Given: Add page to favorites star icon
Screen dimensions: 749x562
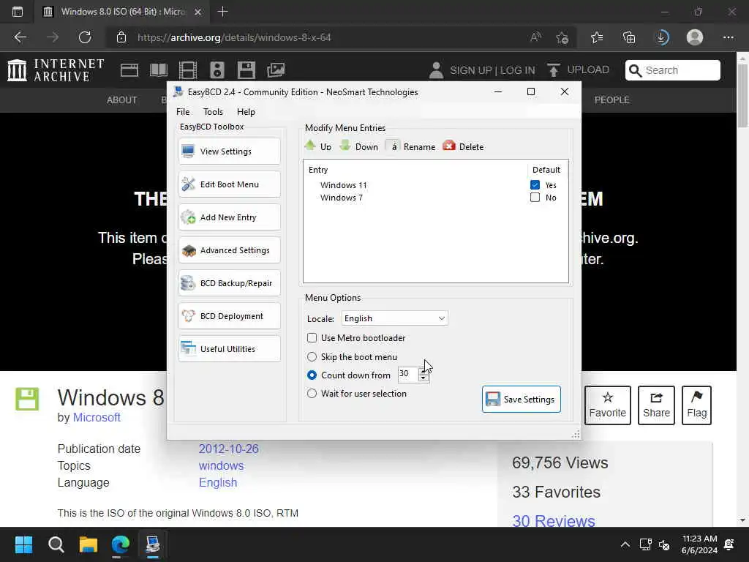Looking at the screenshot, I should [x=562, y=37].
